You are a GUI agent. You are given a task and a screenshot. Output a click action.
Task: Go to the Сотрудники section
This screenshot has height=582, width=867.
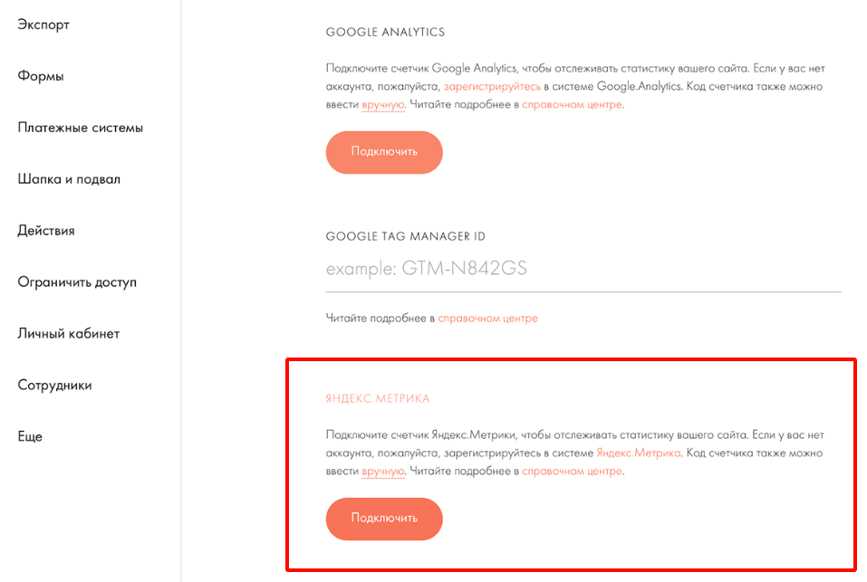pyautogui.click(x=54, y=386)
